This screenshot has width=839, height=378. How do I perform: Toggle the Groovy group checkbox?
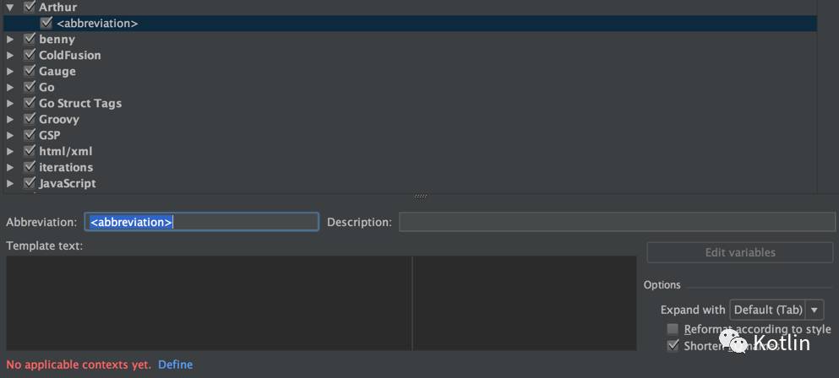pyautogui.click(x=30, y=119)
